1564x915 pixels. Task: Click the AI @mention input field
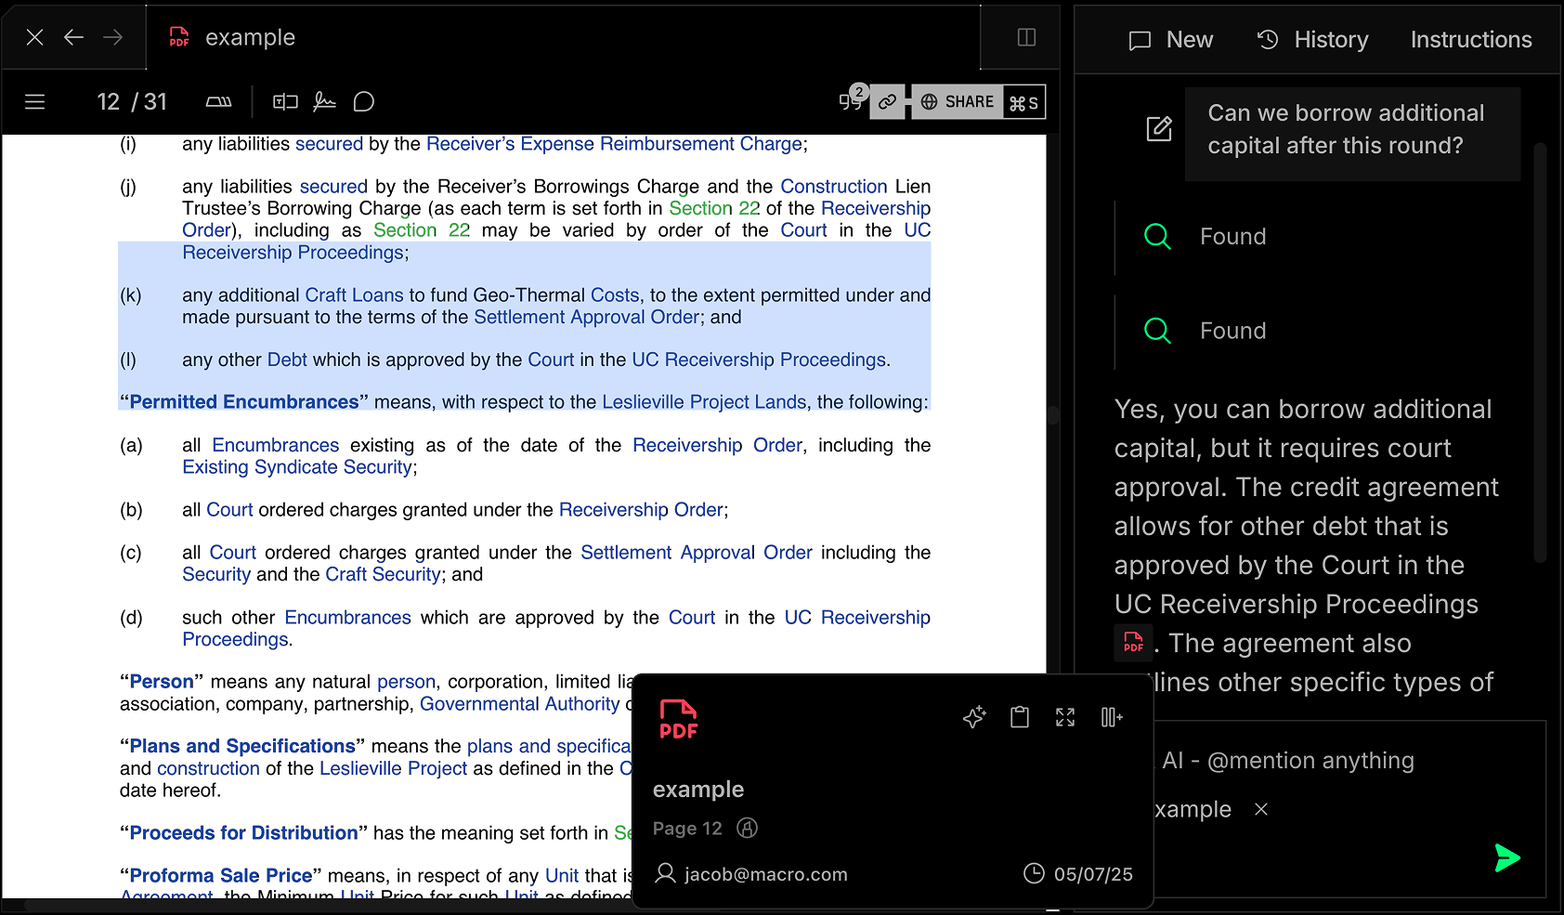[1337, 761]
